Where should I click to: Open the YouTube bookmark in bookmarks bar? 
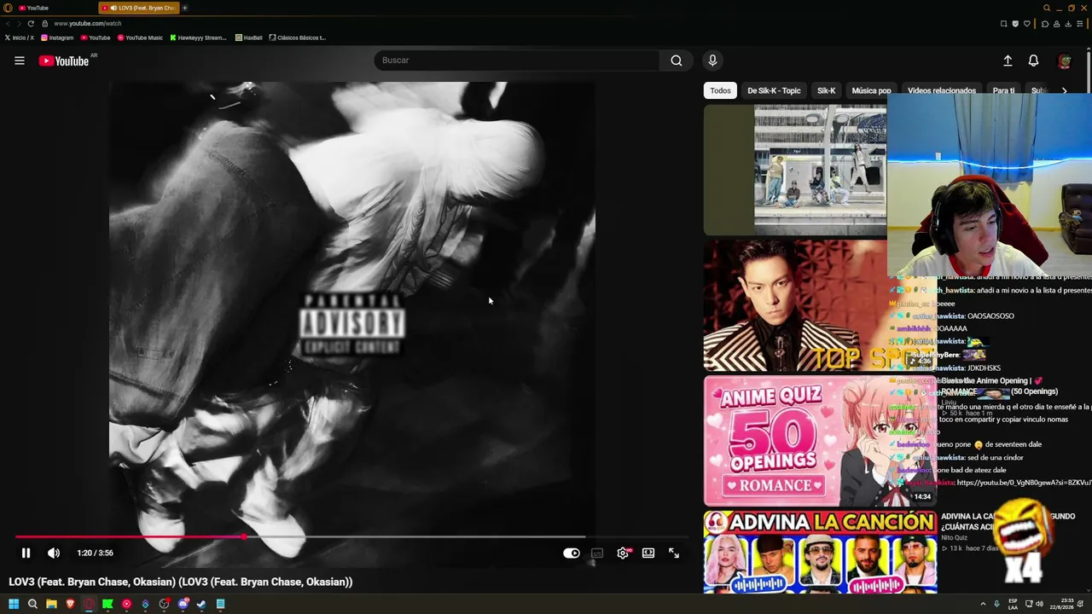[x=96, y=38]
